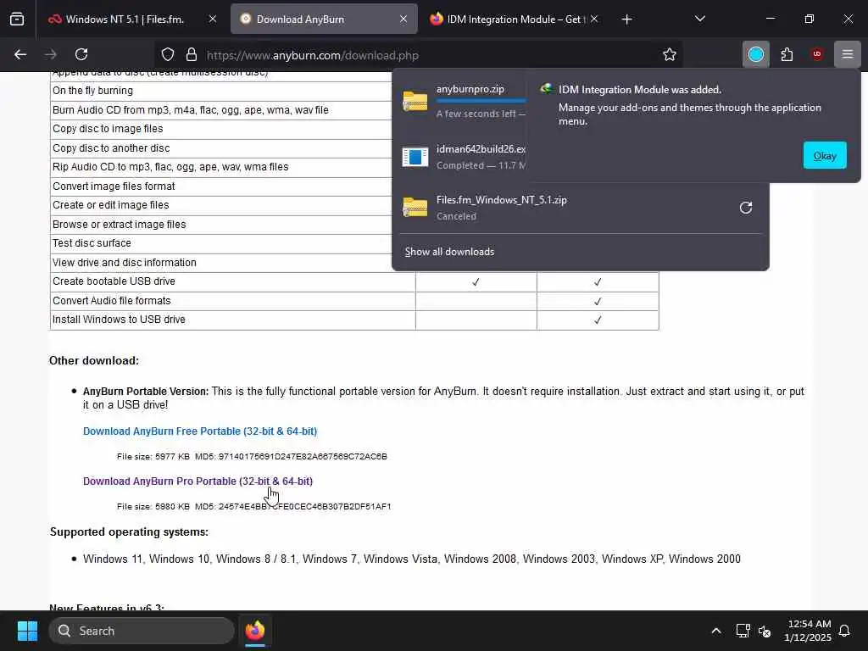Click Files.fm_Windows_NT_5.1.zip file icon
868x651 pixels.
[415, 208]
